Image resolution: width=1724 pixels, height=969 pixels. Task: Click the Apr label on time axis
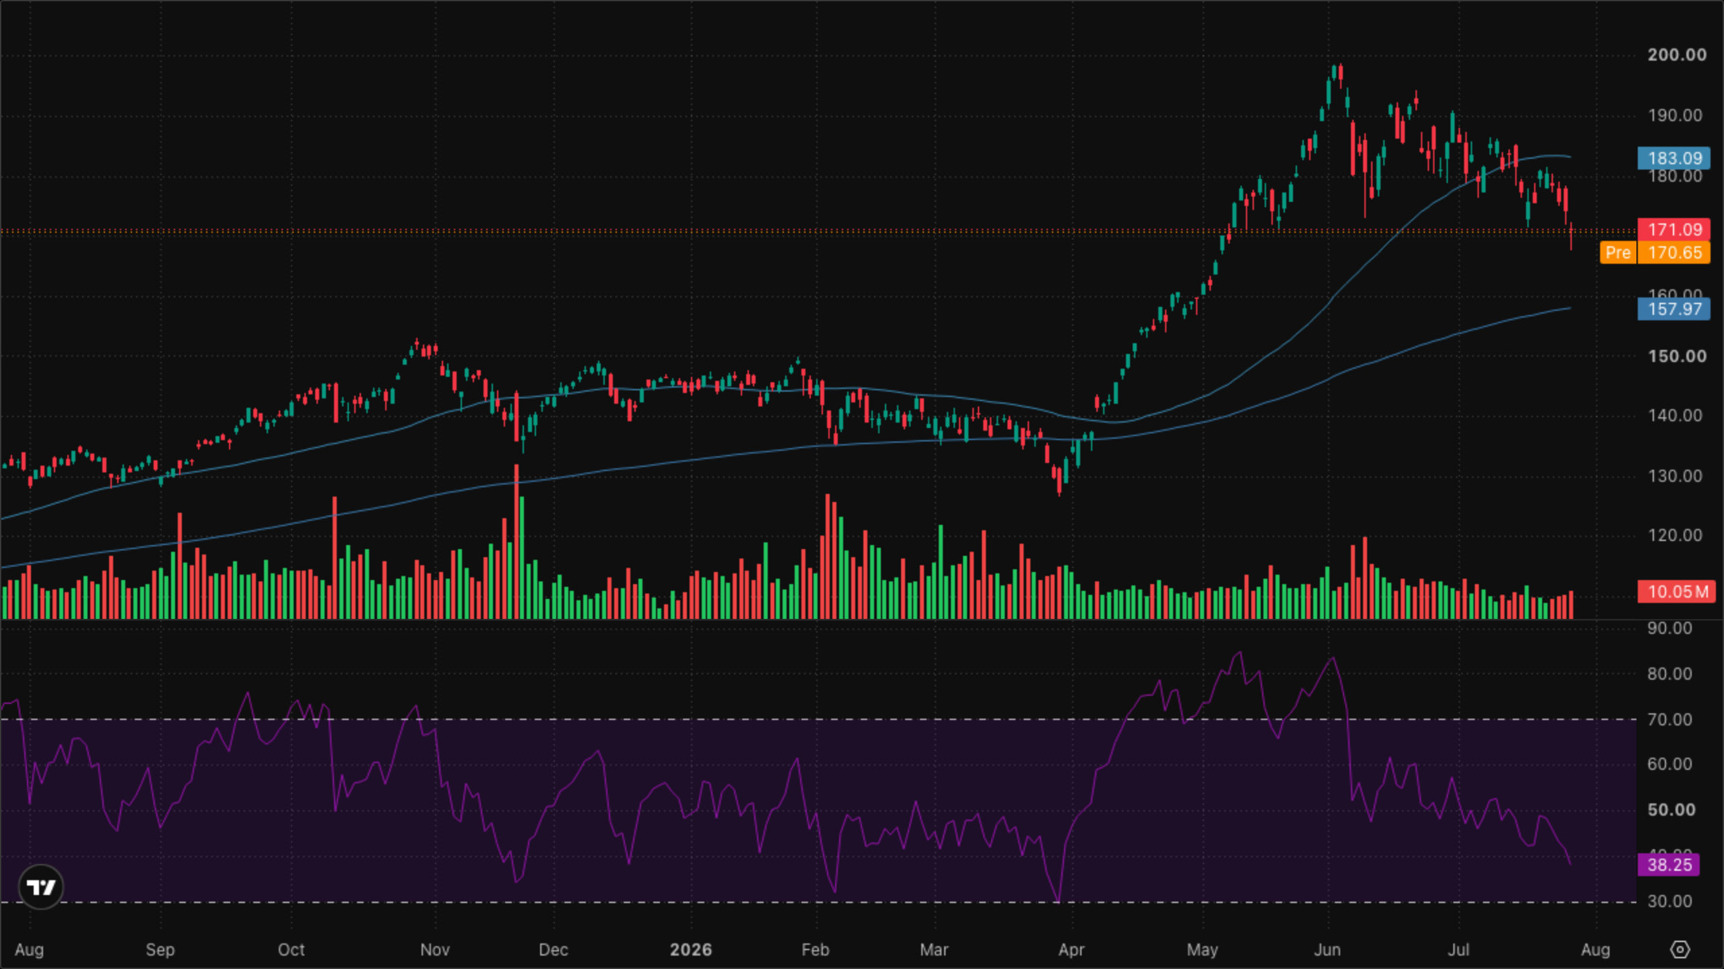1071,949
